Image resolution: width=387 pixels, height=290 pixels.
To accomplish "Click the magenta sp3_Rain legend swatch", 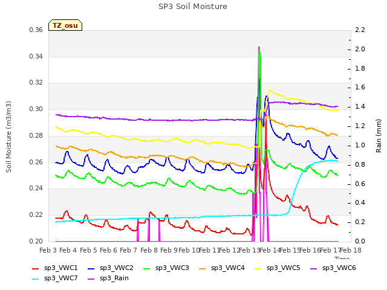I will 91,279.
